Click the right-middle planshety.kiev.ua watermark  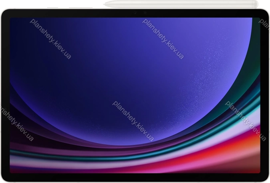[246, 120]
